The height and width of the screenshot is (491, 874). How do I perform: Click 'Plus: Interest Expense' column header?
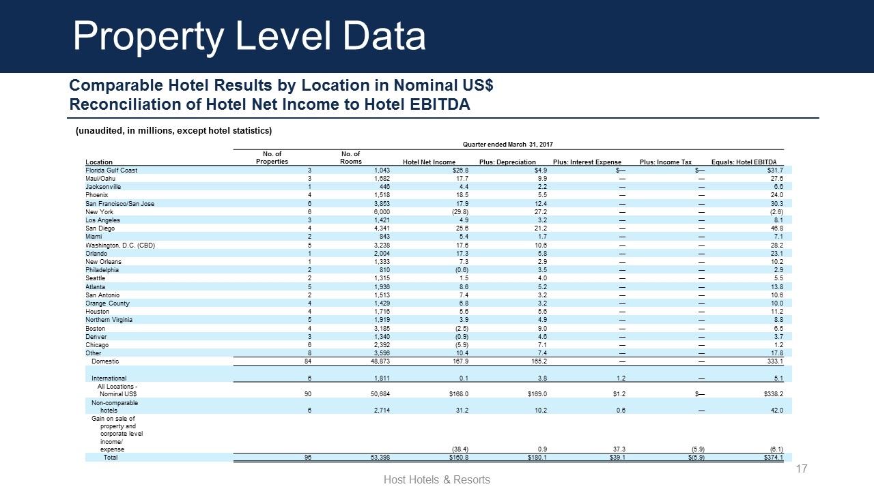click(x=587, y=162)
